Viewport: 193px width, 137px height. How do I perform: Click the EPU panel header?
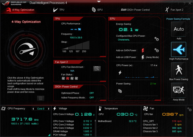pos(121,19)
